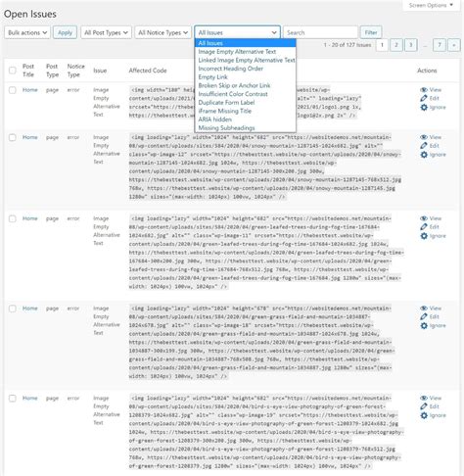Click the View eye icon for the logo1.png row
This screenshot has height=476, width=464.
pos(424,90)
